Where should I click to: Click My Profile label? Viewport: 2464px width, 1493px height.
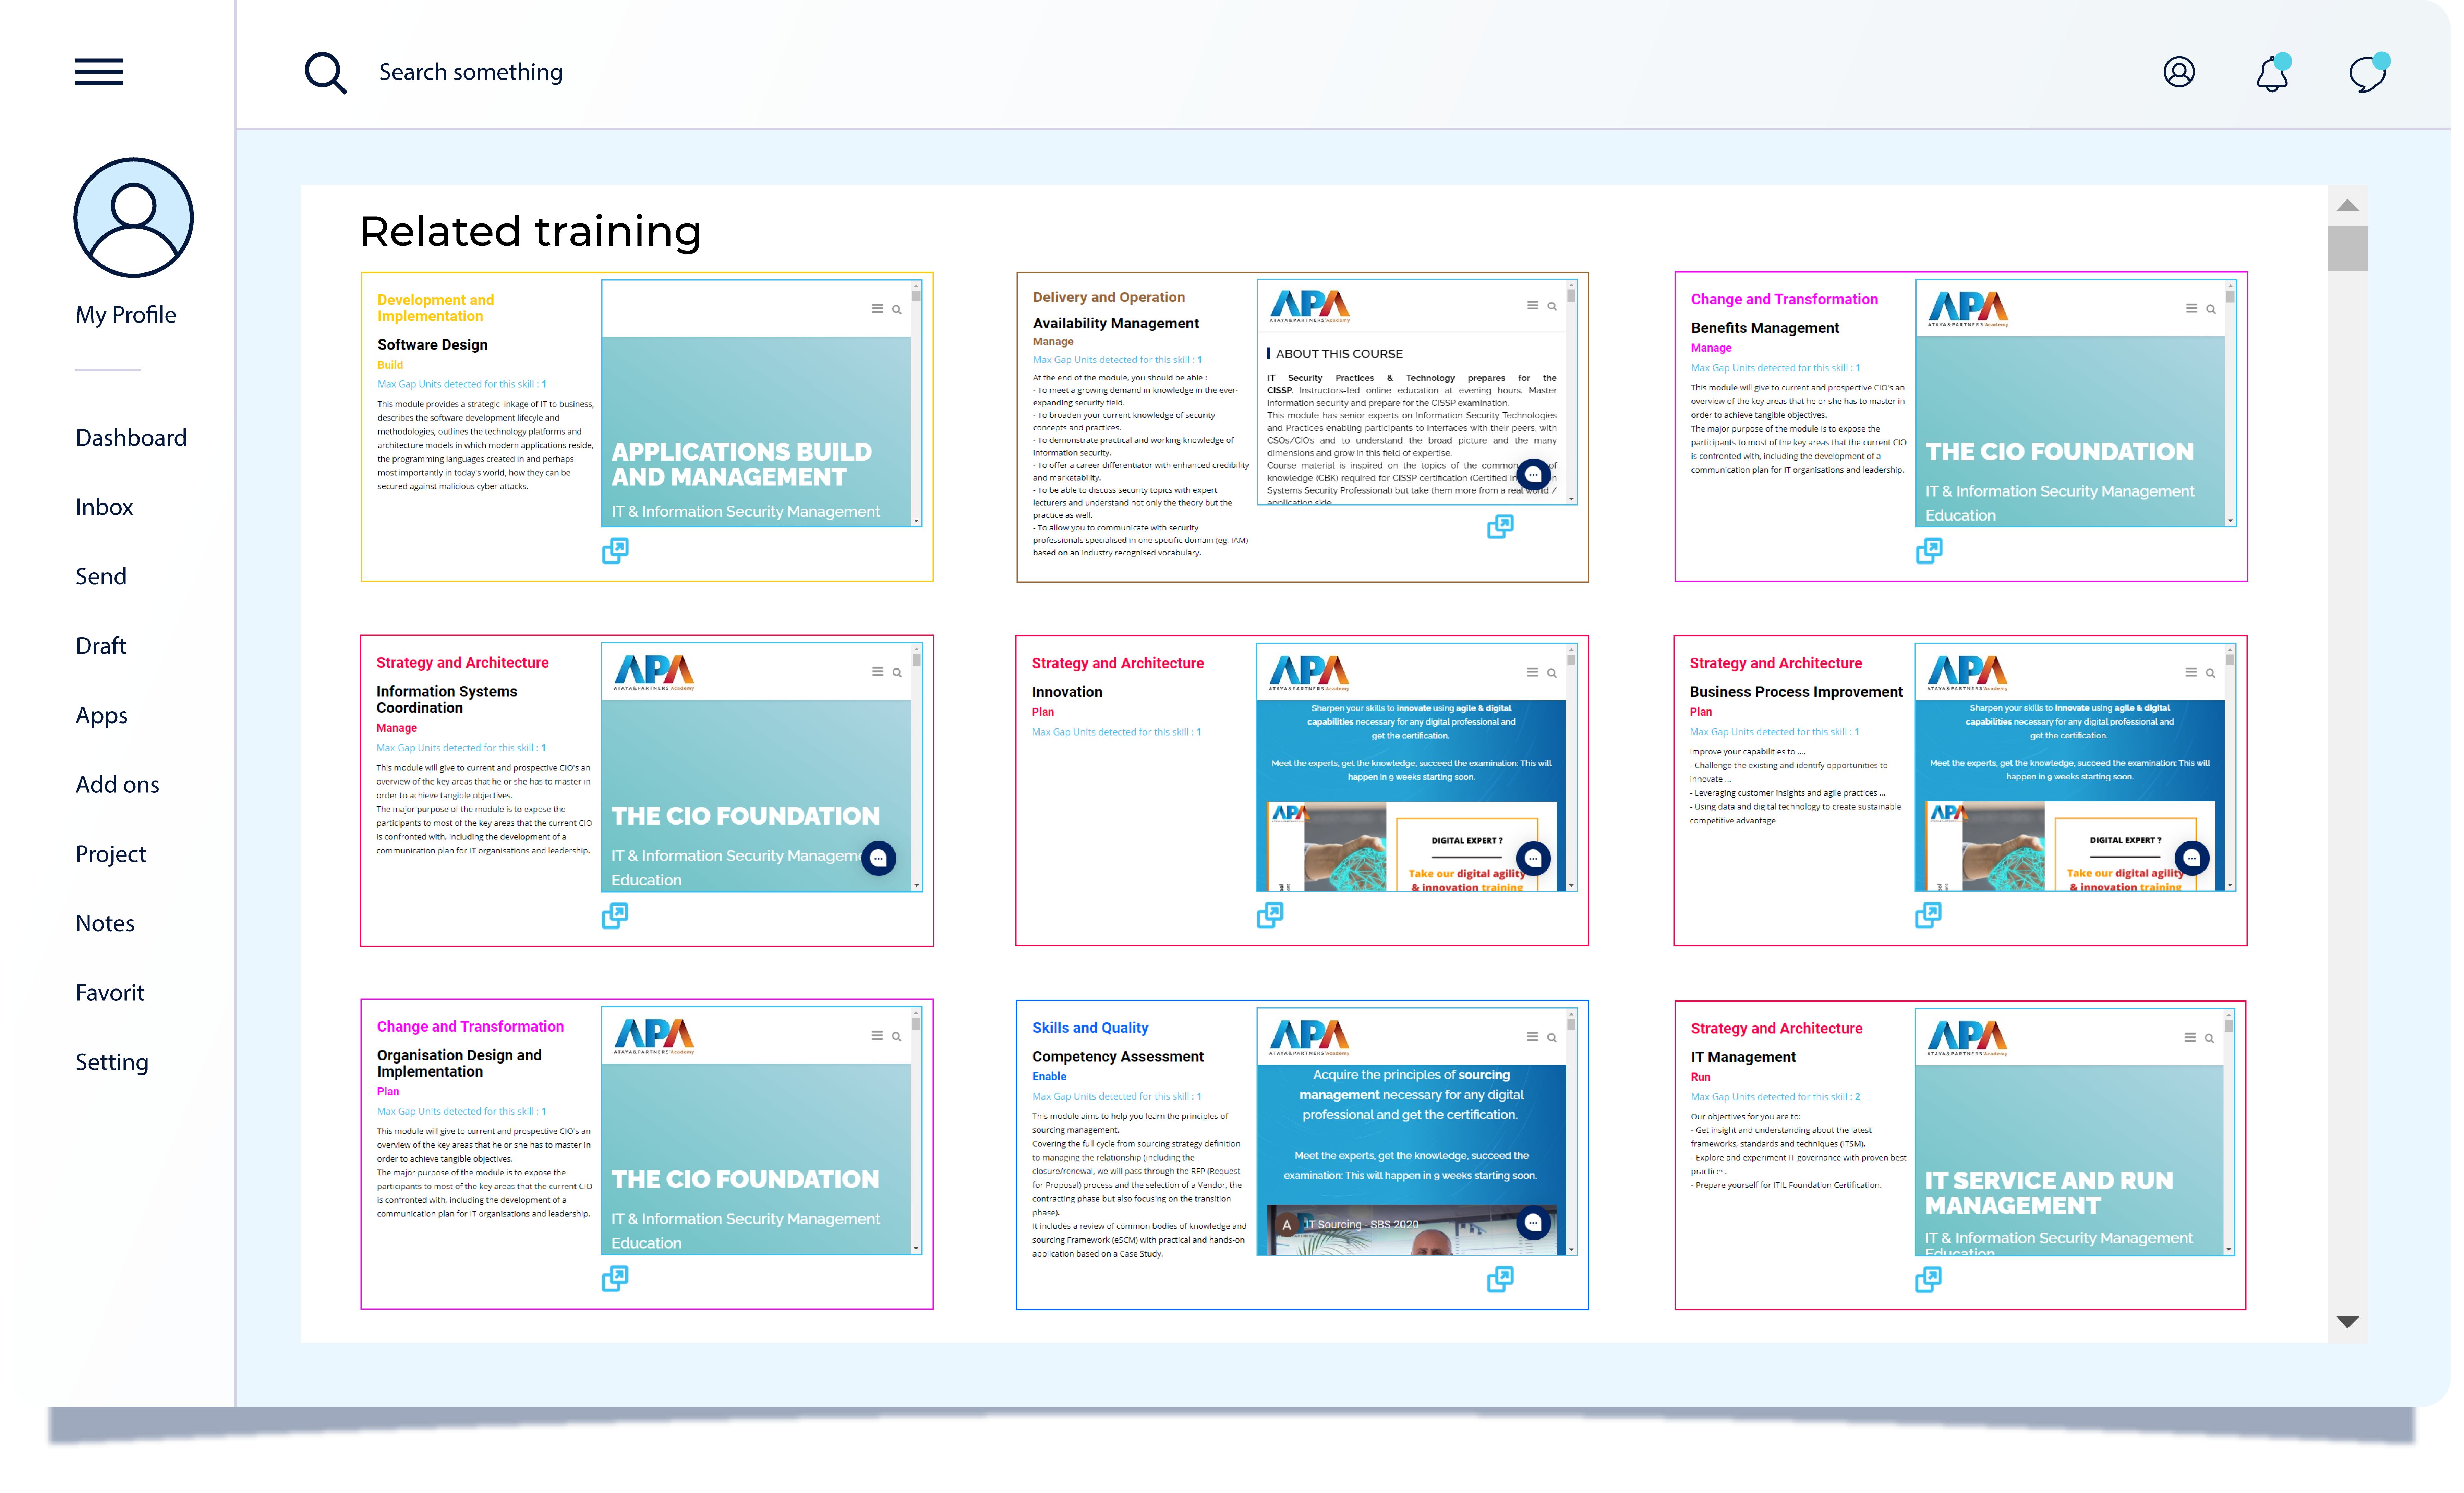coord(126,315)
